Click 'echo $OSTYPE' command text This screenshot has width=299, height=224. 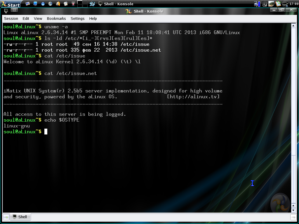pyautogui.click(x=62, y=120)
